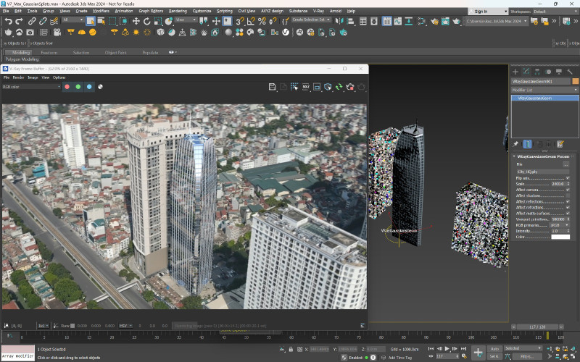
Task: Toggle the Affect camera checkbox
Action: coord(568,190)
